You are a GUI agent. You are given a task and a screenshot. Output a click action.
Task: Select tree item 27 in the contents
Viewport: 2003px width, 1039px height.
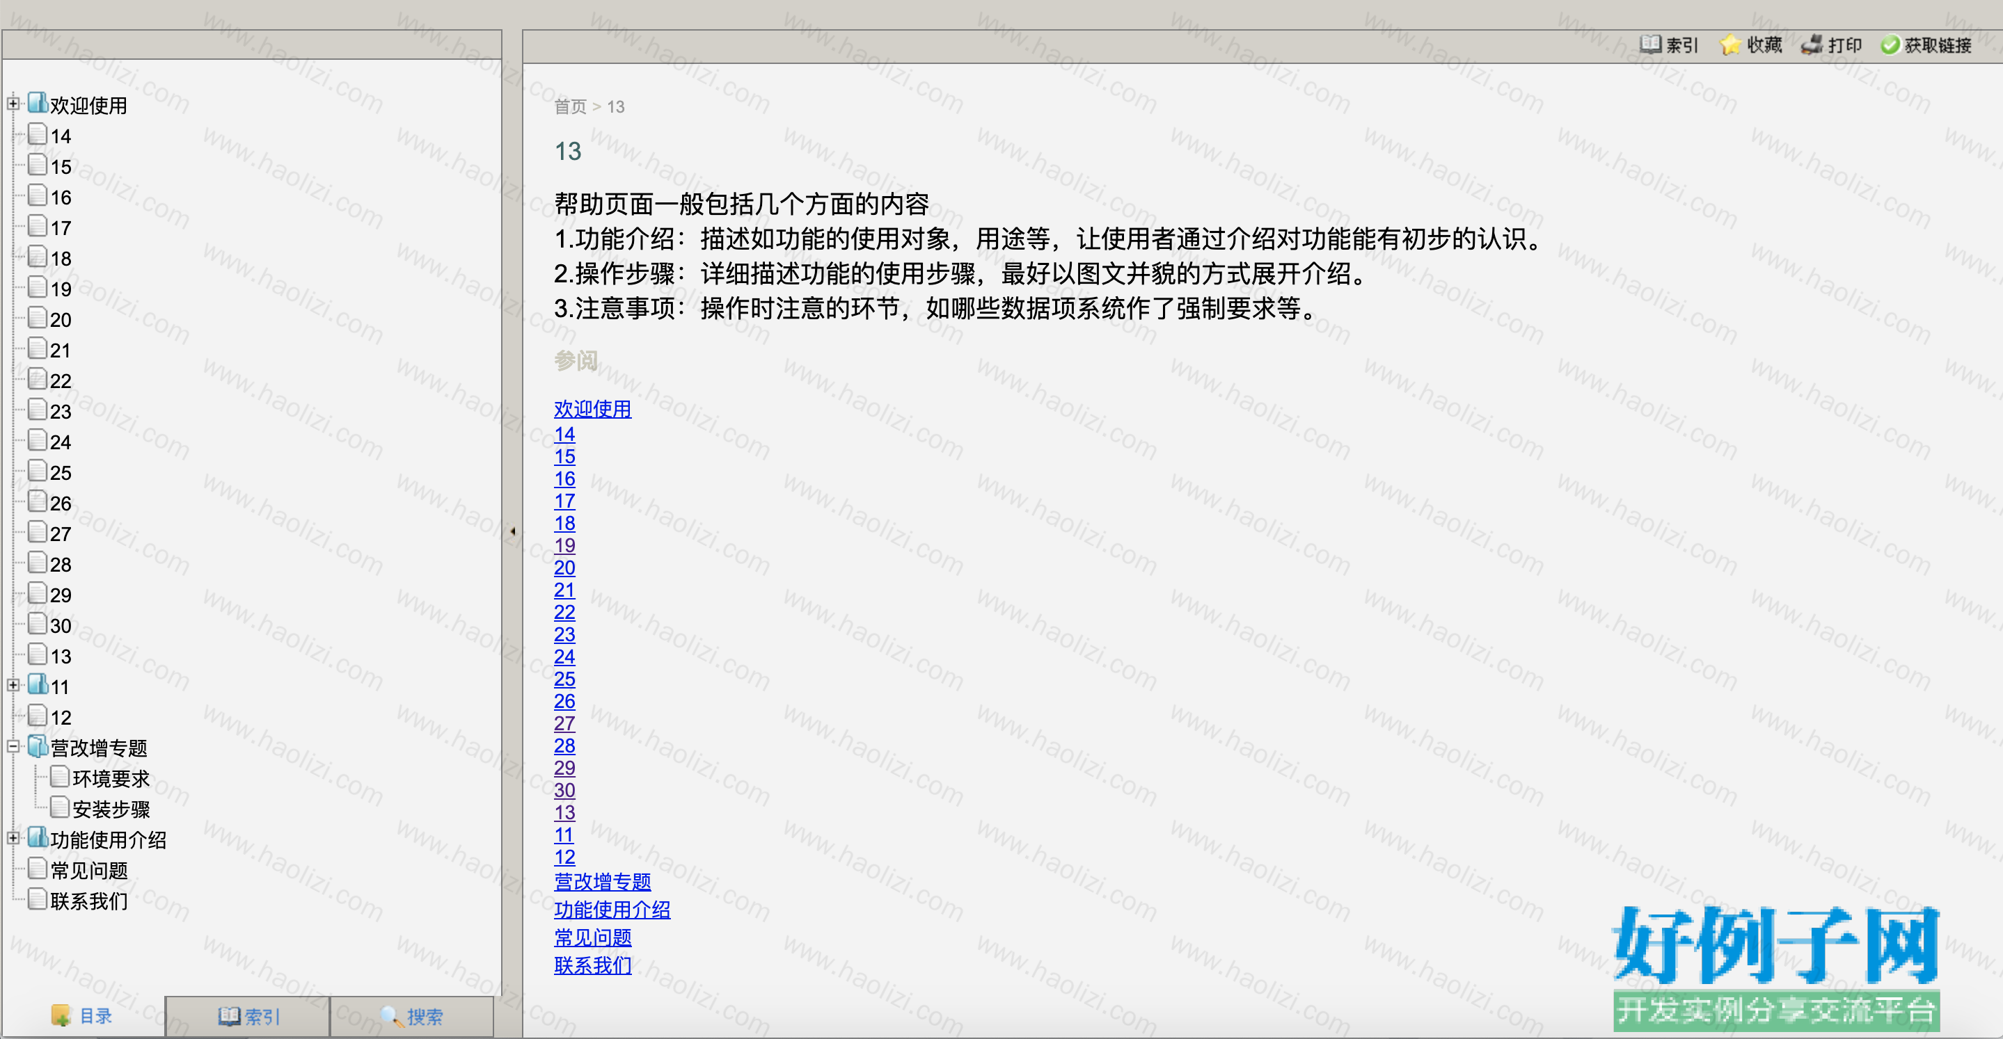(x=61, y=534)
